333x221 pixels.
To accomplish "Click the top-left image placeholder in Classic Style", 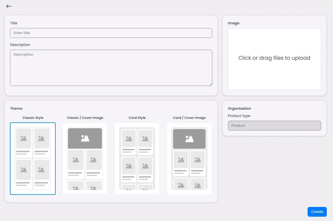I will [23, 138].
